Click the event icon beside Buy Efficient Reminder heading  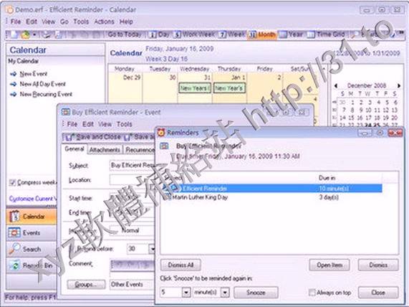[x=164, y=146]
